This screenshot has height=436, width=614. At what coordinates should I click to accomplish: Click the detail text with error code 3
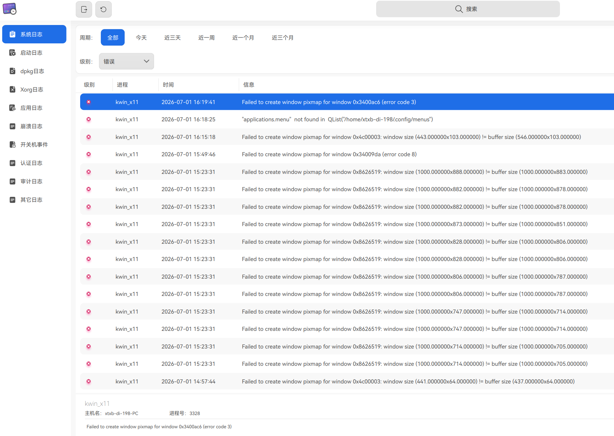click(x=159, y=427)
